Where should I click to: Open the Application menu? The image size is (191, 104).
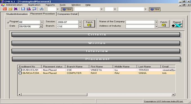pyautogui.click(x=34, y=5)
